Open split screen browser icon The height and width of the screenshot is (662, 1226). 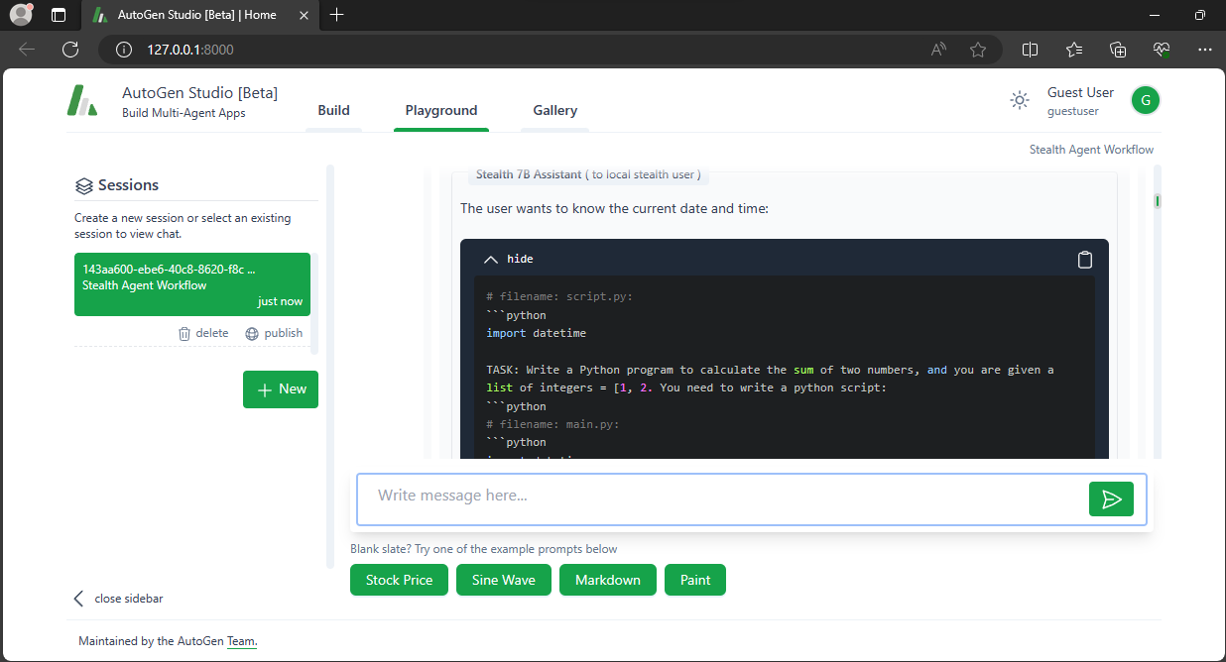(1031, 50)
